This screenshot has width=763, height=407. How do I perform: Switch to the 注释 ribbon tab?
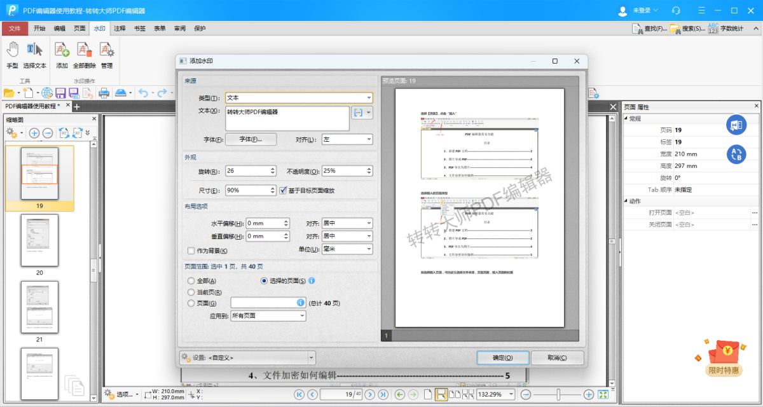click(120, 29)
